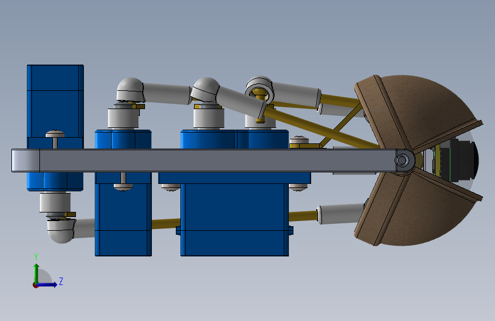495x321 pixels.
Task: Click the "Z" axis label
Action: (x=61, y=281)
